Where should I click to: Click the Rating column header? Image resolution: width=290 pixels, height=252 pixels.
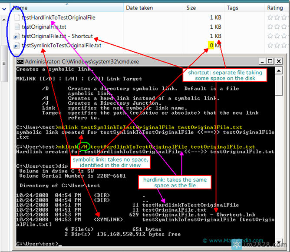(x=275, y=8)
